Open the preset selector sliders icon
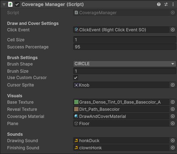This screenshot has height=154, width=177. point(166,4)
